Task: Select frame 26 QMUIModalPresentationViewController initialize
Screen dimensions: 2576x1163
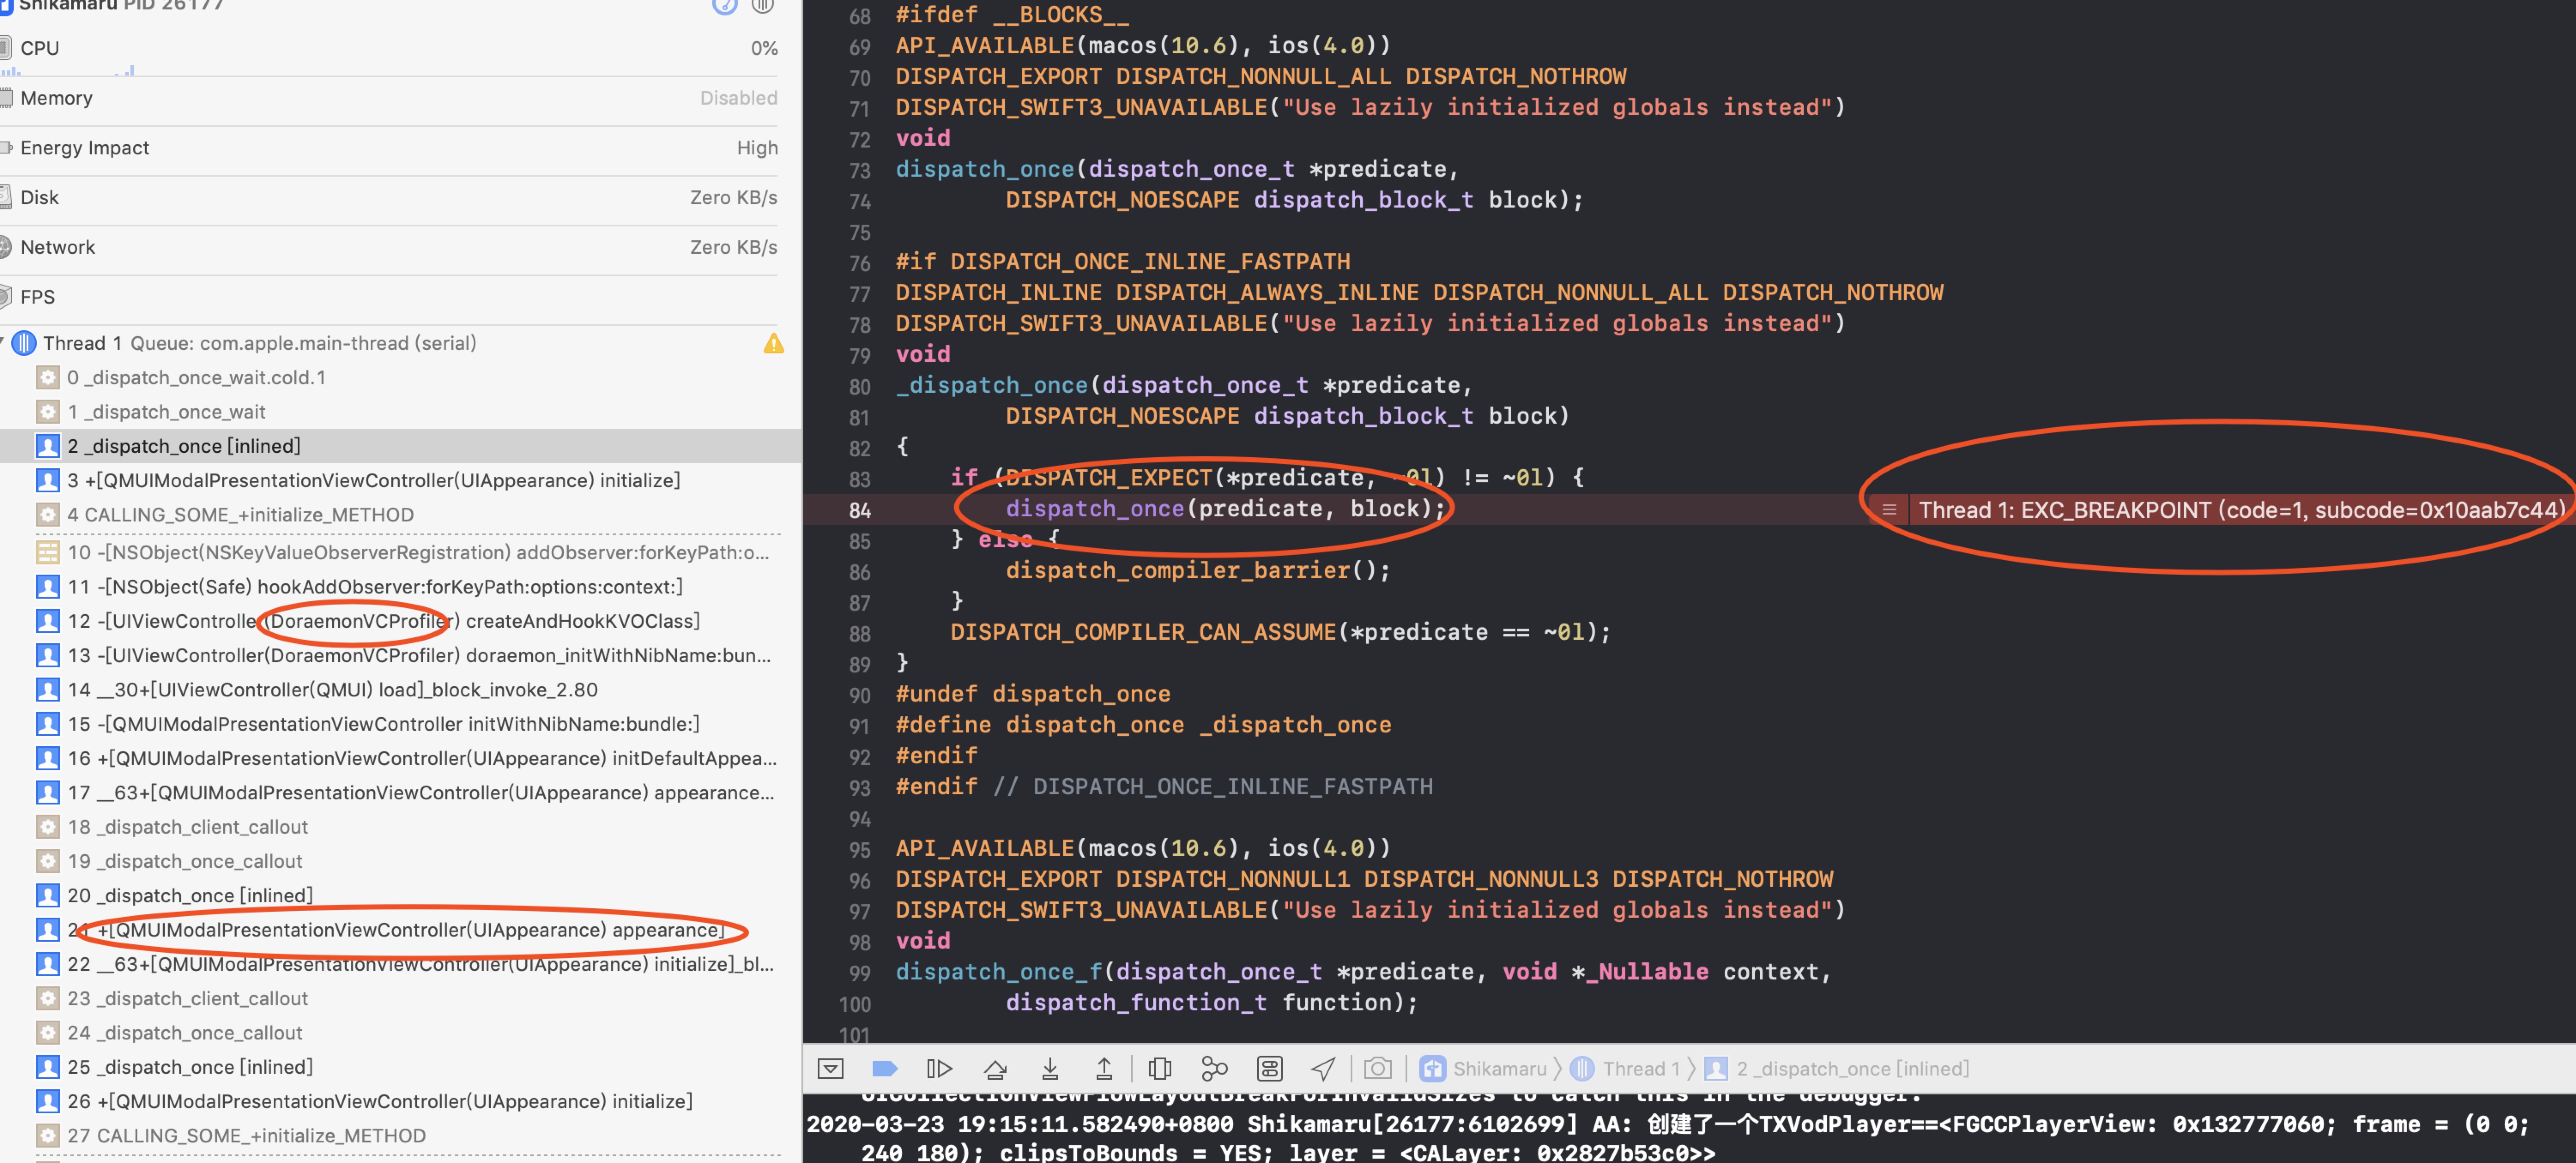Action: [x=400, y=1101]
